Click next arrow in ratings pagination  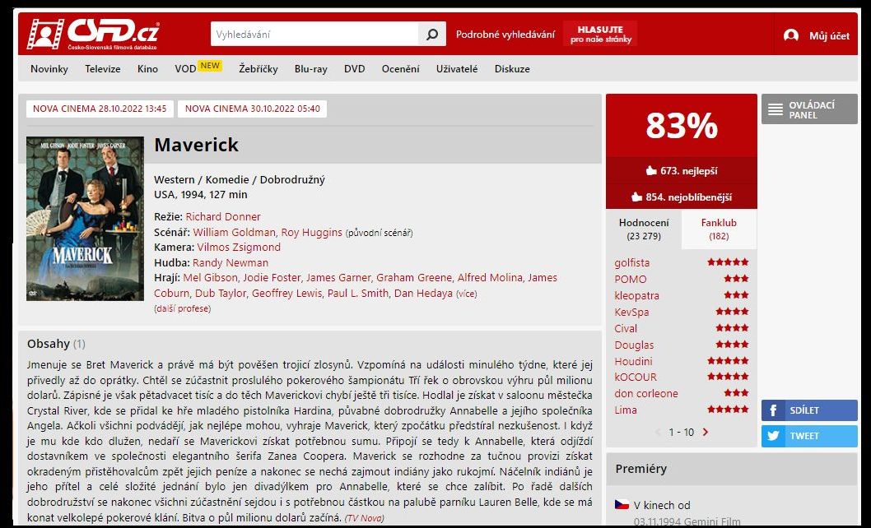click(x=706, y=432)
